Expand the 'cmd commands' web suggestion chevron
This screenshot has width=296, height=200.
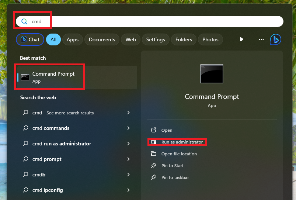coord(128,128)
